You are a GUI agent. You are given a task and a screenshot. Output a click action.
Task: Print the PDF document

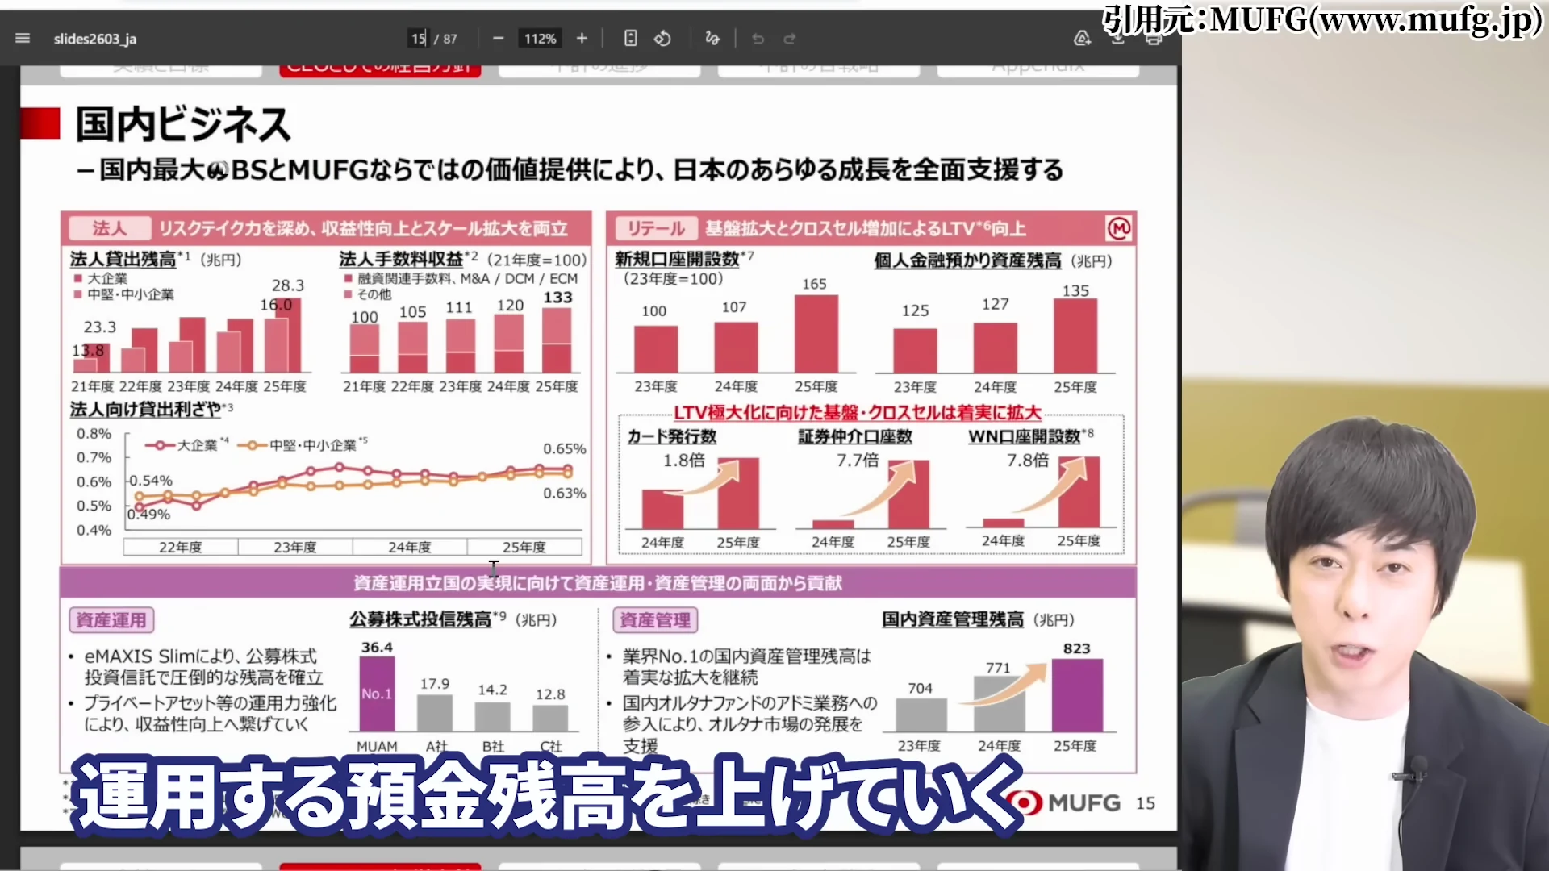[x=1154, y=38]
